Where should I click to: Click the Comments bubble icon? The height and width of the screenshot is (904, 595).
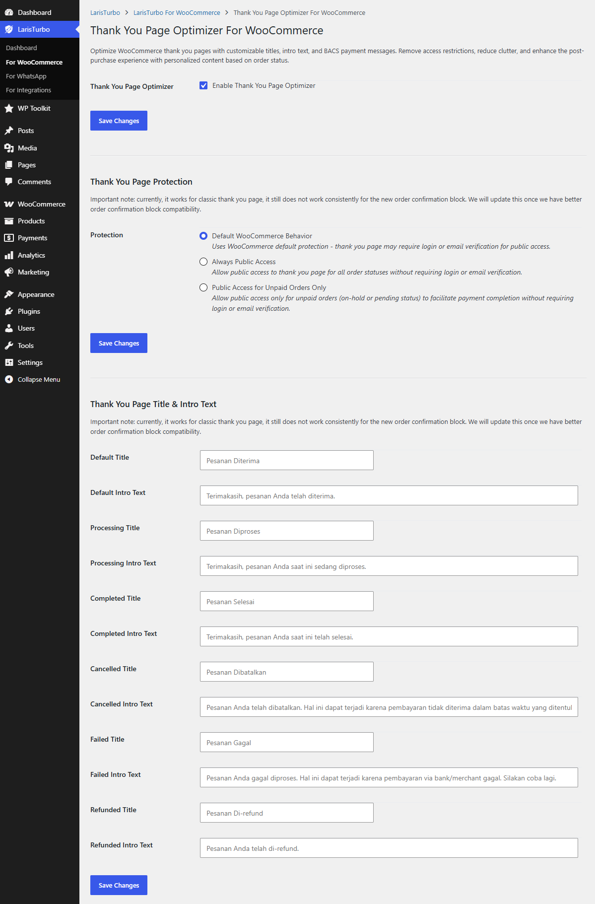pyautogui.click(x=9, y=182)
